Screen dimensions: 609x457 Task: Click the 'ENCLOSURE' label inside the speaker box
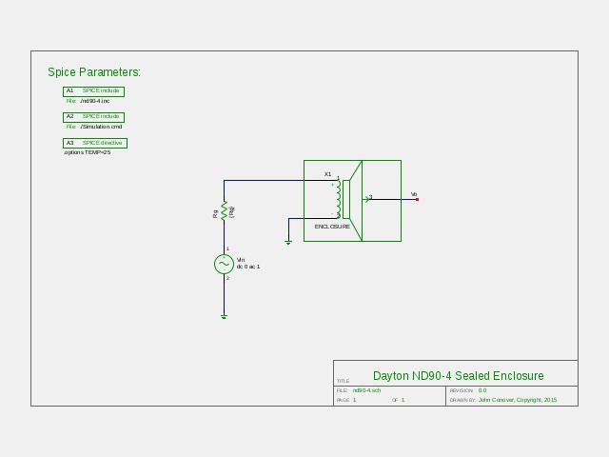point(332,227)
